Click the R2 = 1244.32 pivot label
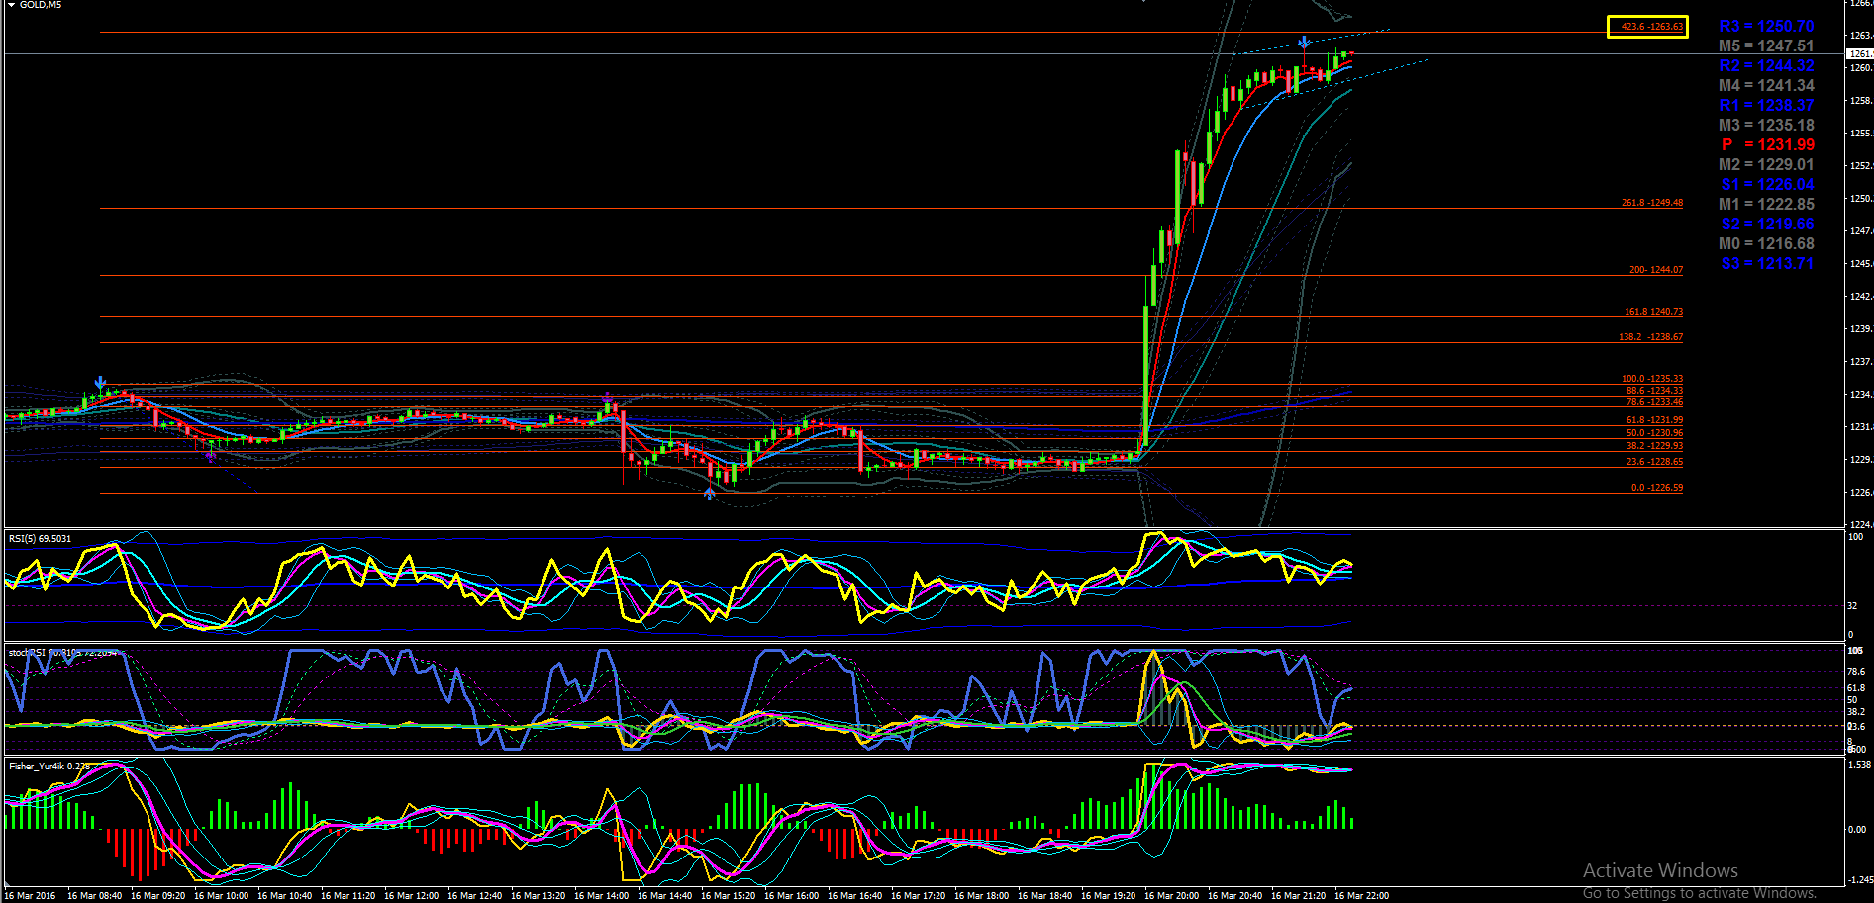 (x=1766, y=66)
